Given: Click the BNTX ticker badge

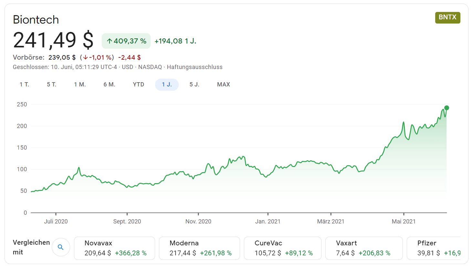Looking at the screenshot, I should 447,17.
